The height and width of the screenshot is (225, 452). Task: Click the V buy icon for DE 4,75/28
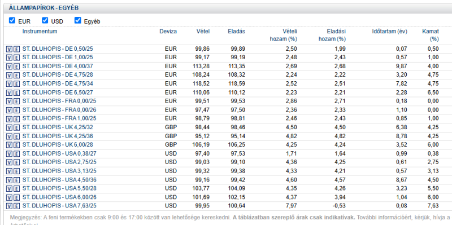9,75
